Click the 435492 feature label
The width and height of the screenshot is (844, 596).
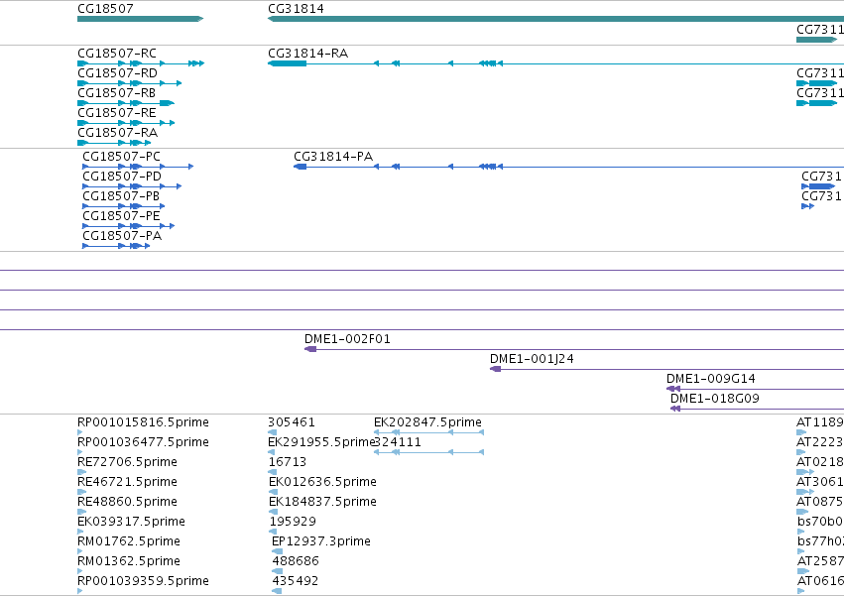point(295,582)
